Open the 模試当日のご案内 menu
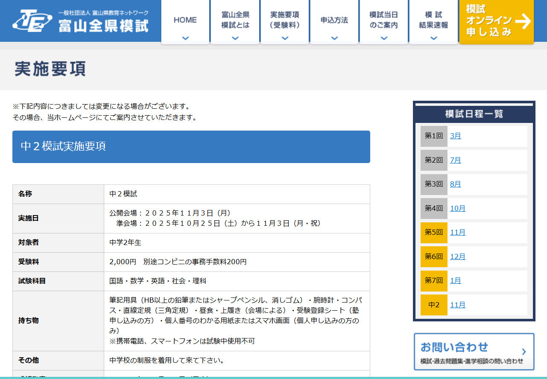The width and height of the screenshot is (547, 379). pyautogui.click(x=383, y=20)
